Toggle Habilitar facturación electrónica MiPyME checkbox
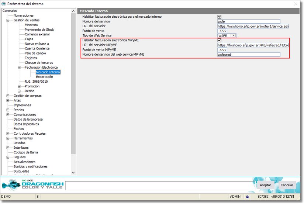Viewport: 304px width, 204px height. (x=220, y=40)
